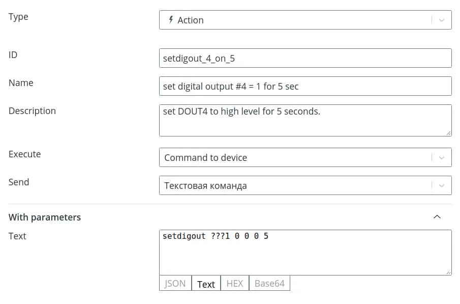This screenshot has height=304, width=460.
Task: Click the command Text area resize handle
Action: tap(448, 272)
